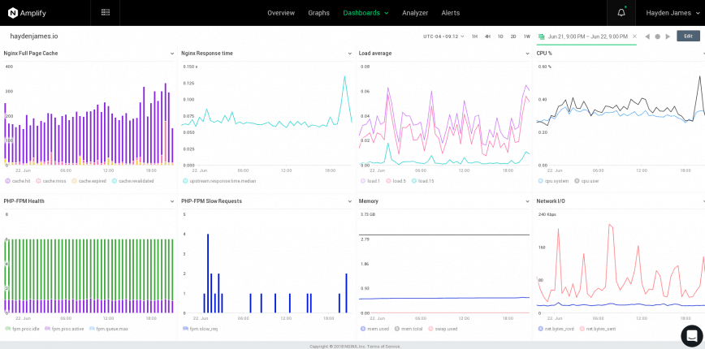Screen dimensions: 705x349
Task: Toggle the load.5 legend series
Action: (396, 181)
